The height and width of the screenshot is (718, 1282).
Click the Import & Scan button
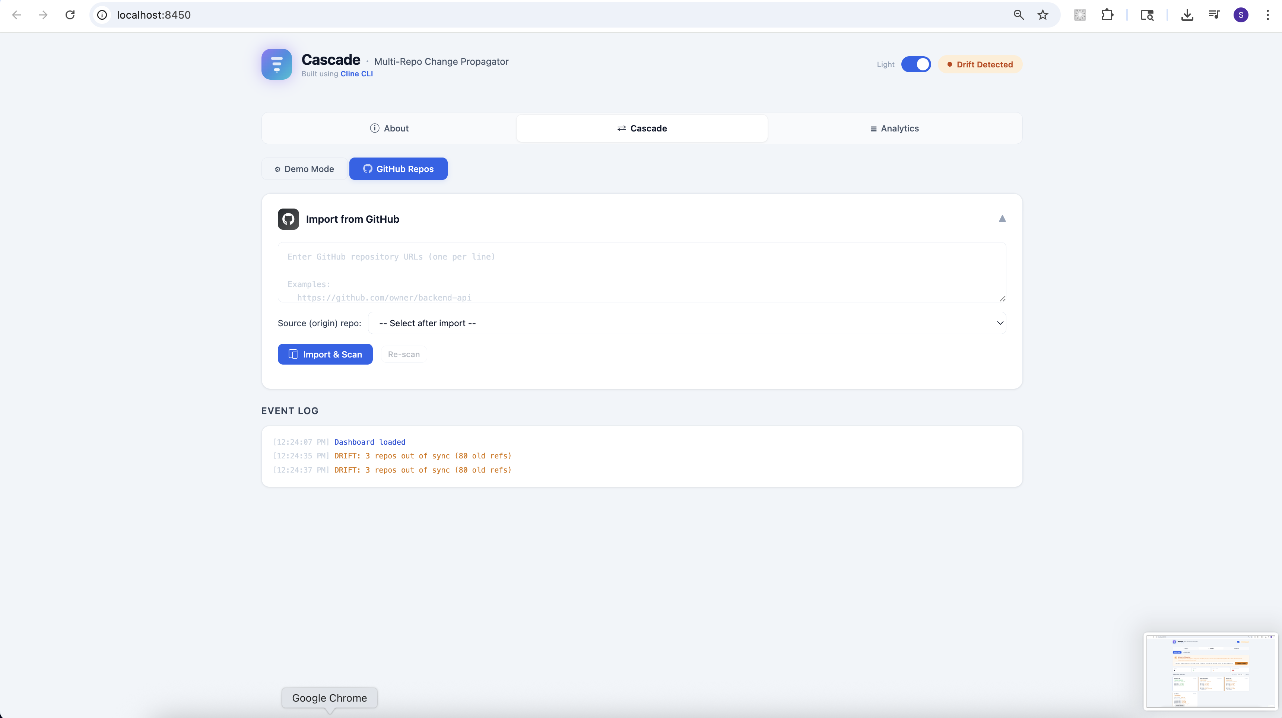(325, 354)
